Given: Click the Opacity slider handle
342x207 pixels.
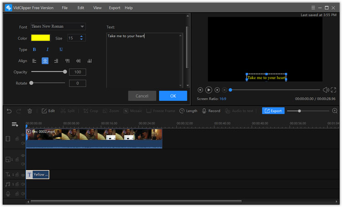Looking at the screenshot, I should (65, 72).
